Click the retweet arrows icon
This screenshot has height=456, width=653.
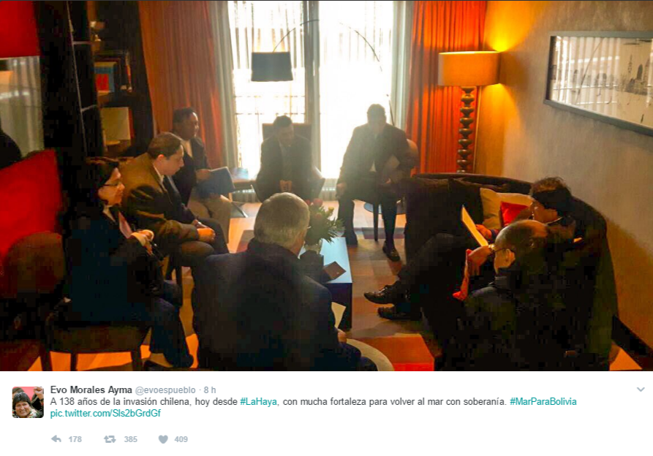pyautogui.click(x=110, y=439)
